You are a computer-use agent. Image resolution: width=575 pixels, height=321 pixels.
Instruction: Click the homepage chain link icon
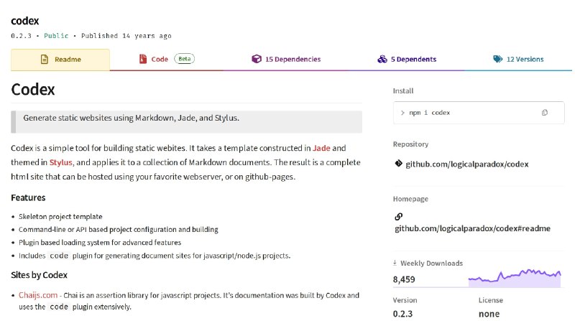399,217
